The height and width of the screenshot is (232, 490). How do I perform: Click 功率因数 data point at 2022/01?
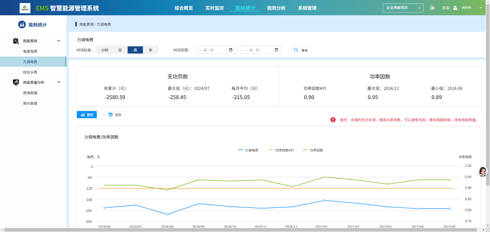tap(324, 177)
